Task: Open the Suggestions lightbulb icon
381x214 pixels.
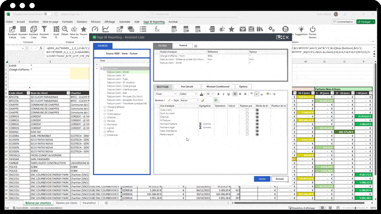Action: 301,31
